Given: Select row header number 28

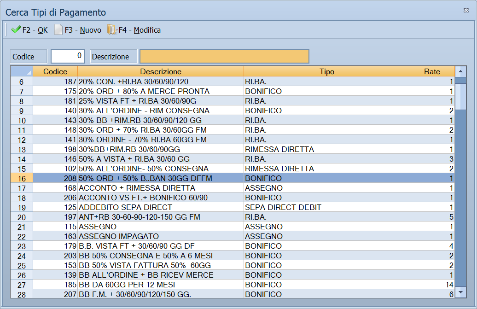Looking at the screenshot, I should 22,294.
